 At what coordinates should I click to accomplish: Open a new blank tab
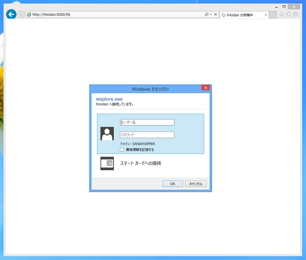click(x=273, y=15)
